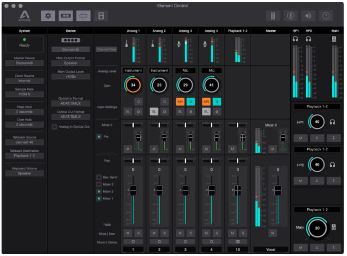The width and height of the screenshot is (347, 256).
Task: Mute channel 1 with its M button
Action: 128,233
